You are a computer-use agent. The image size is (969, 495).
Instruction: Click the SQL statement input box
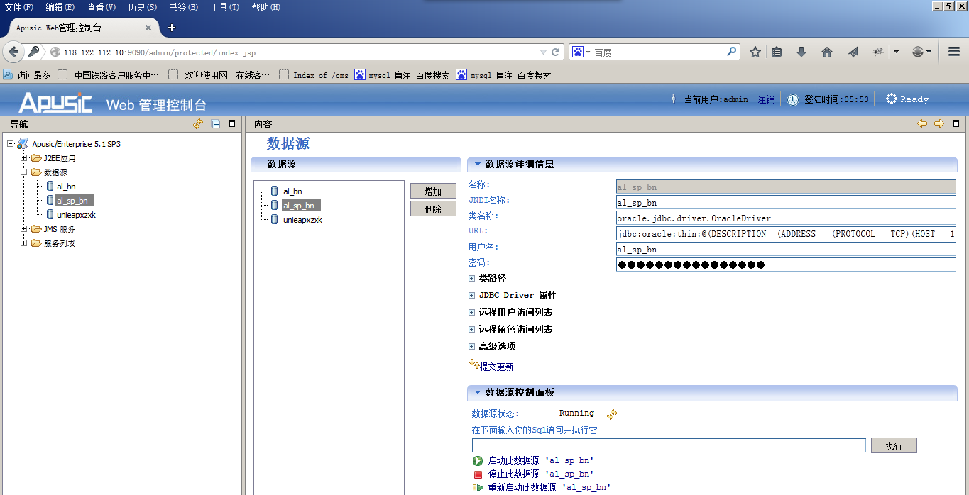pyautogui.click(x=669, y=445)
